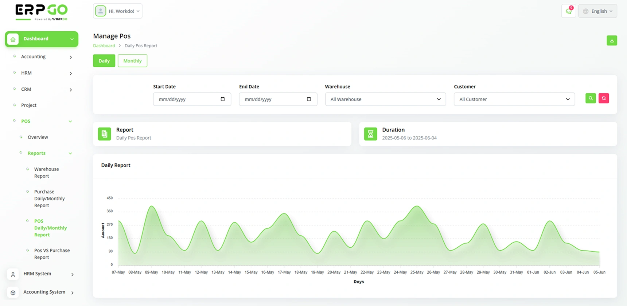This screenshot has width=627, height=306.
Task: Click the 17-May axis label
Action: click(x=284, y=272)
